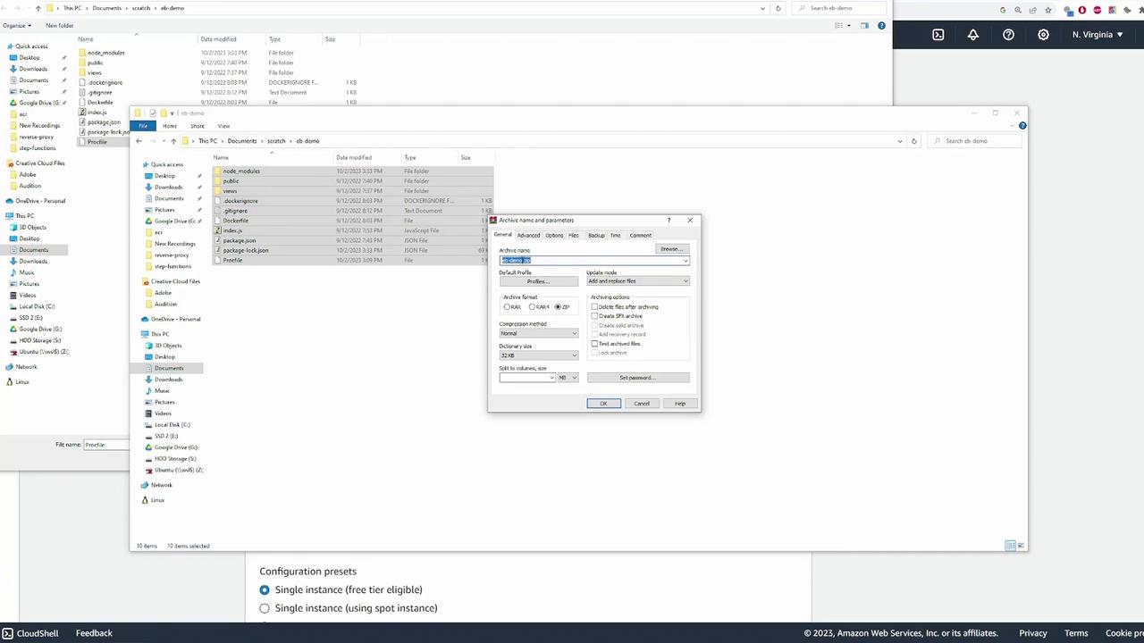The height and width of the screenshot is (643, 1144).
Task: Open the Update mode dropdown
Action: [638, 281]
